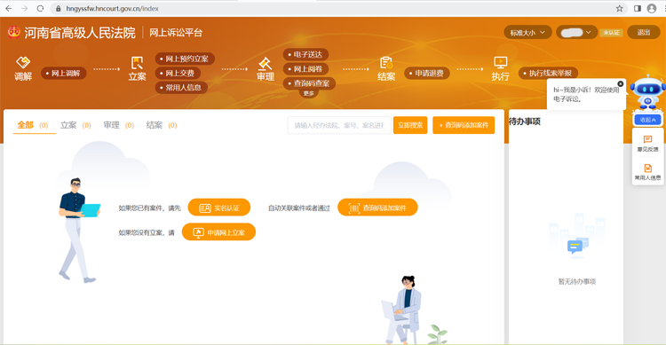
Task: Click site lock security icon
Action: click(x=59, y=9)
